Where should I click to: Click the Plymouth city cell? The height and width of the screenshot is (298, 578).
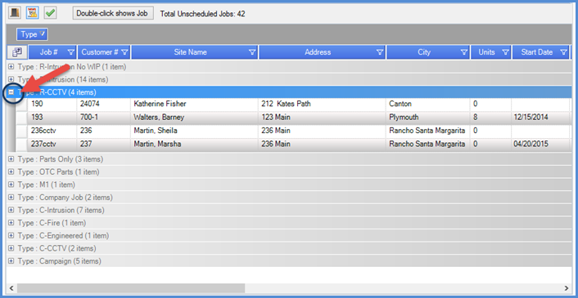pyautogui.click(x=428, y=118)
